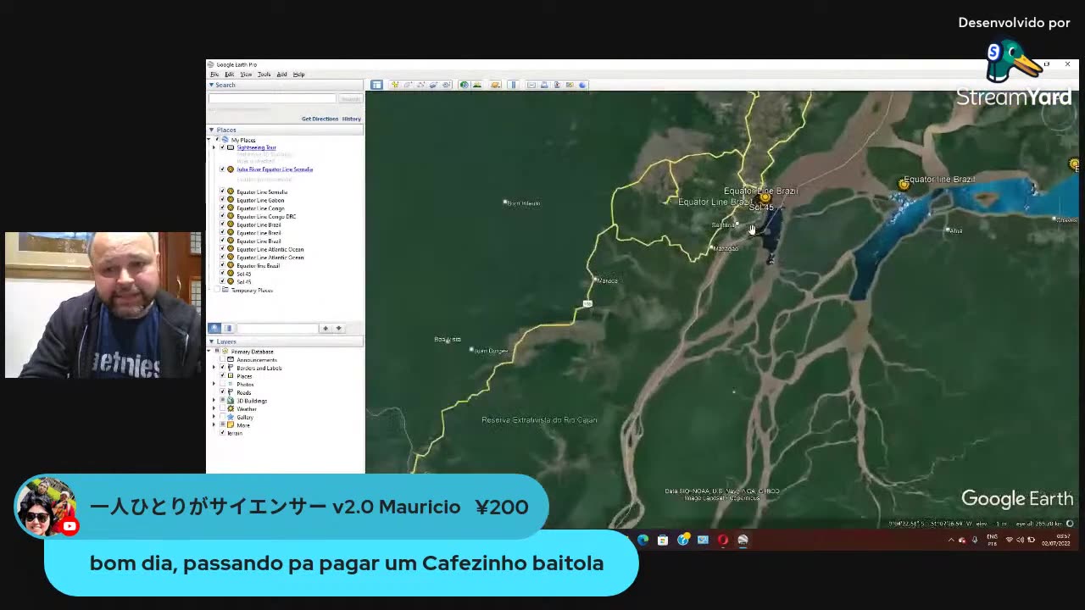Select the Add Path toolbar icon
This screenshot has height=610, width=1085.
point(420,85)
